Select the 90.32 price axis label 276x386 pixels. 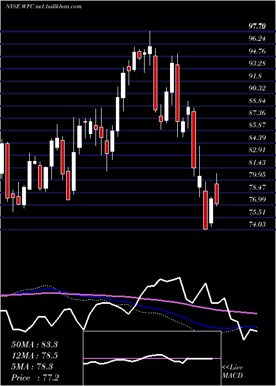coord(257,88)
